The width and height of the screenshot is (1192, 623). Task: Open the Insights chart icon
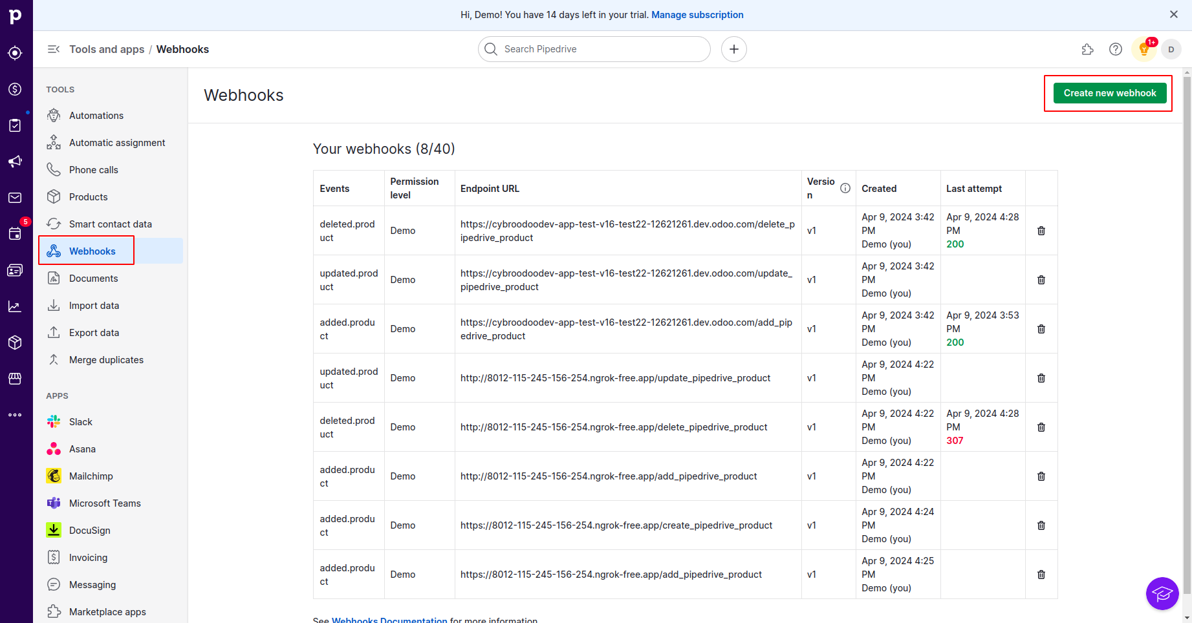click(15, 306)
